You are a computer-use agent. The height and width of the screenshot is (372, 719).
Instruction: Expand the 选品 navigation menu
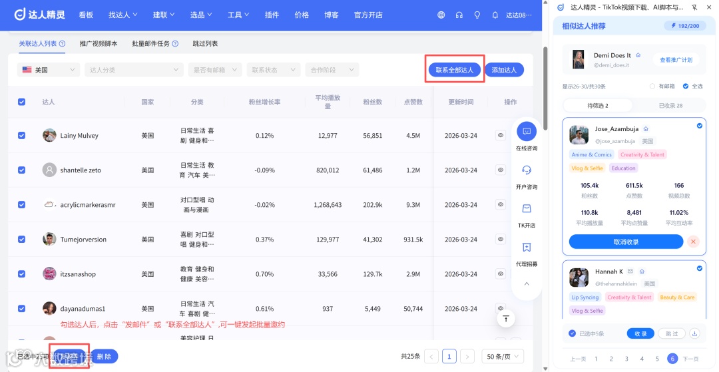click(x=201, y=15)
